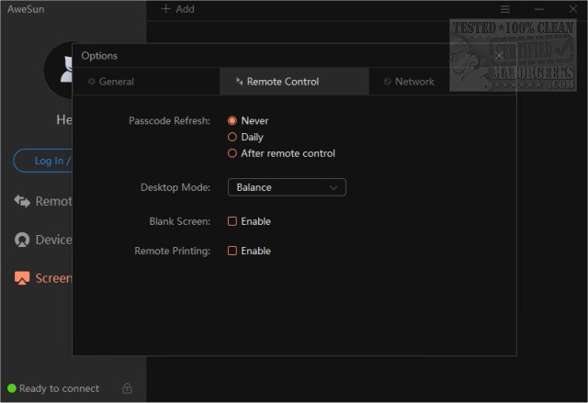Image resolution: width=588 pixels, height=403 pixels.
Task: Switch to the Remote Control tab
Action: click(x=294, y=82)
